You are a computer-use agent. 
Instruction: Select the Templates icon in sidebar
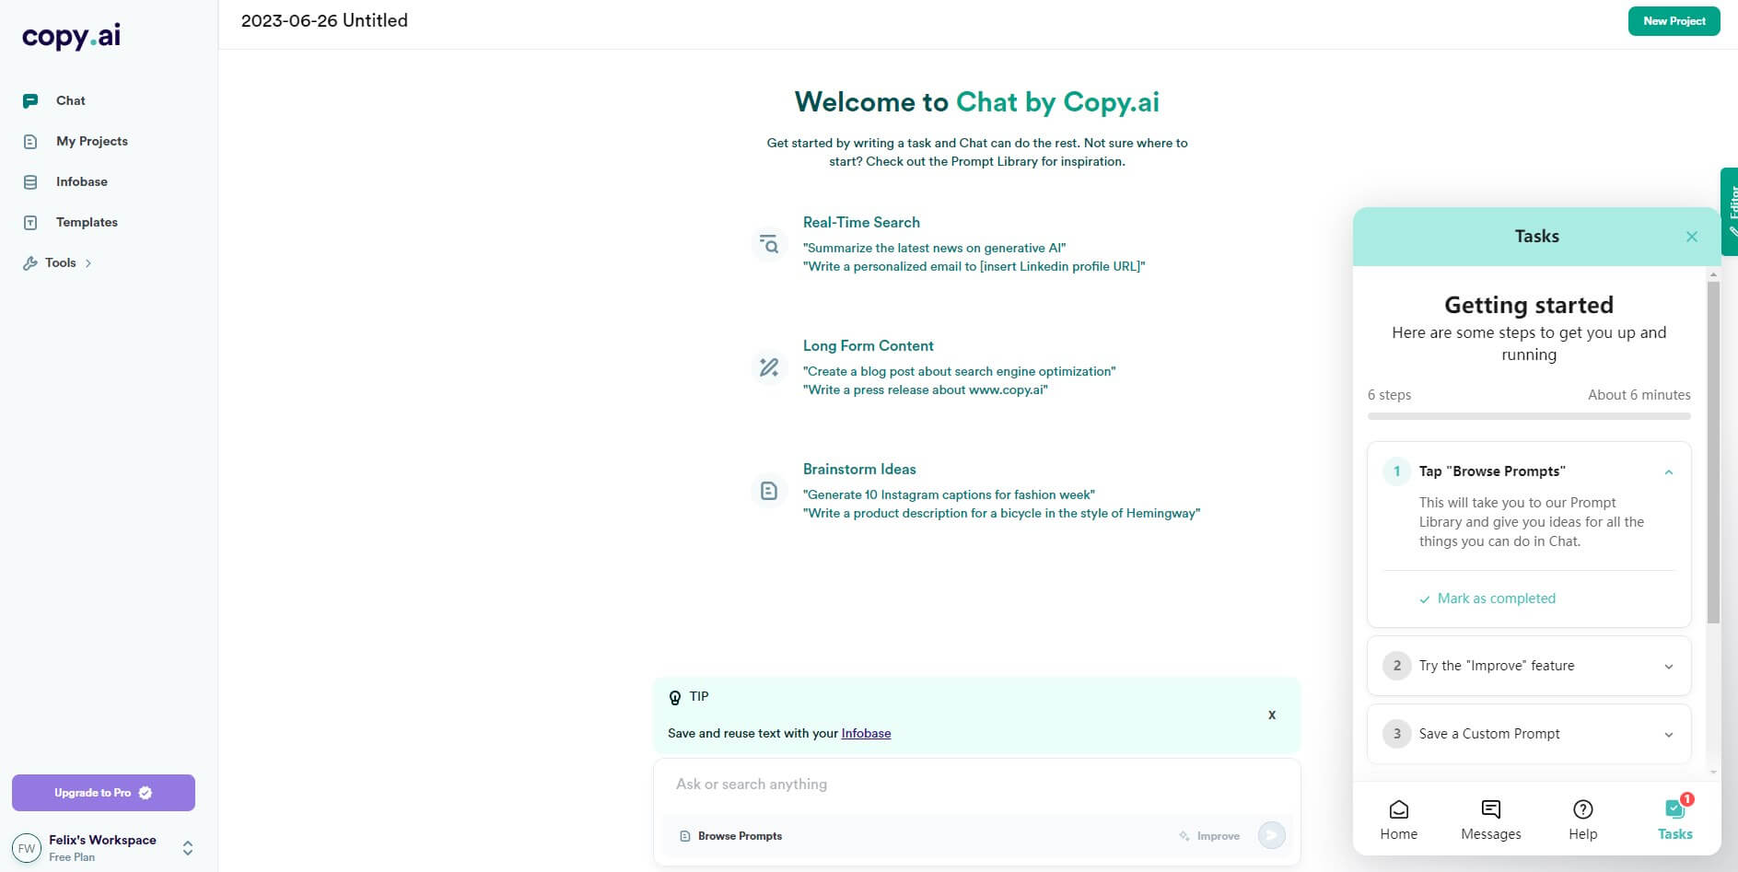(30, 223)
